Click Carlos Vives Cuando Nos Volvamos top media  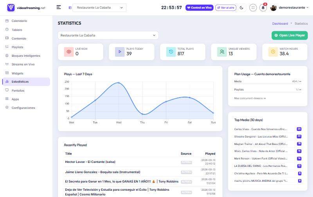point(268,129)
